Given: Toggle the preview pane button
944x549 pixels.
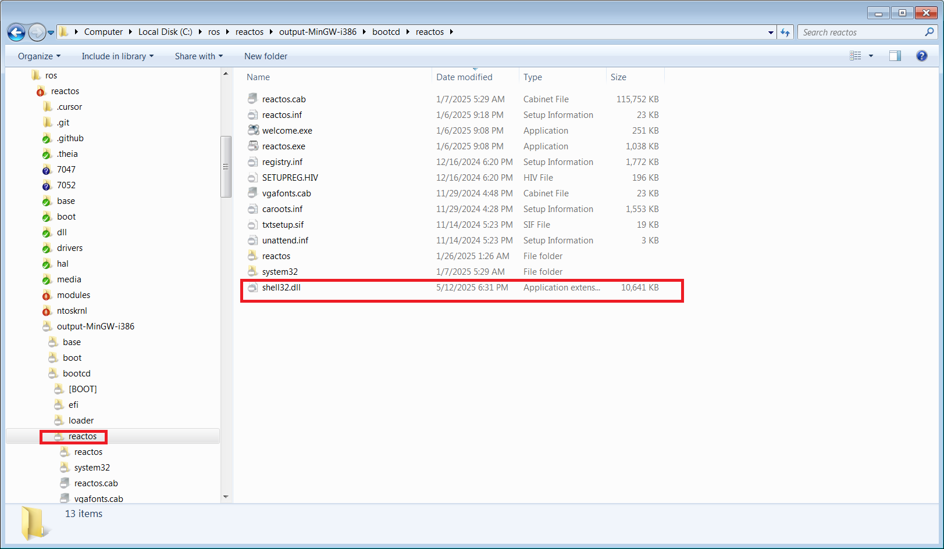Looking at the screenshot, I should (895, 56).
